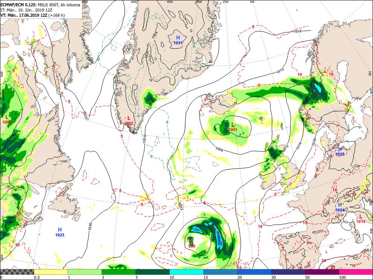Click the cyan 10–15 legend swatch
Image resolution: width=373 pixels, height=280 pixels.
[x=186, y=272]
